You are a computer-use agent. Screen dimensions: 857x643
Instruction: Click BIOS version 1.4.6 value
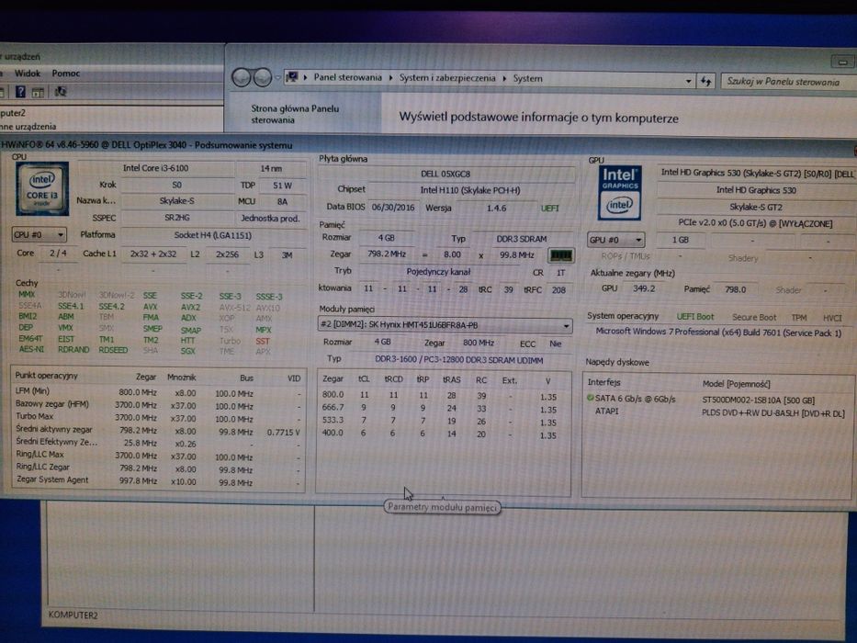point(496,208)
